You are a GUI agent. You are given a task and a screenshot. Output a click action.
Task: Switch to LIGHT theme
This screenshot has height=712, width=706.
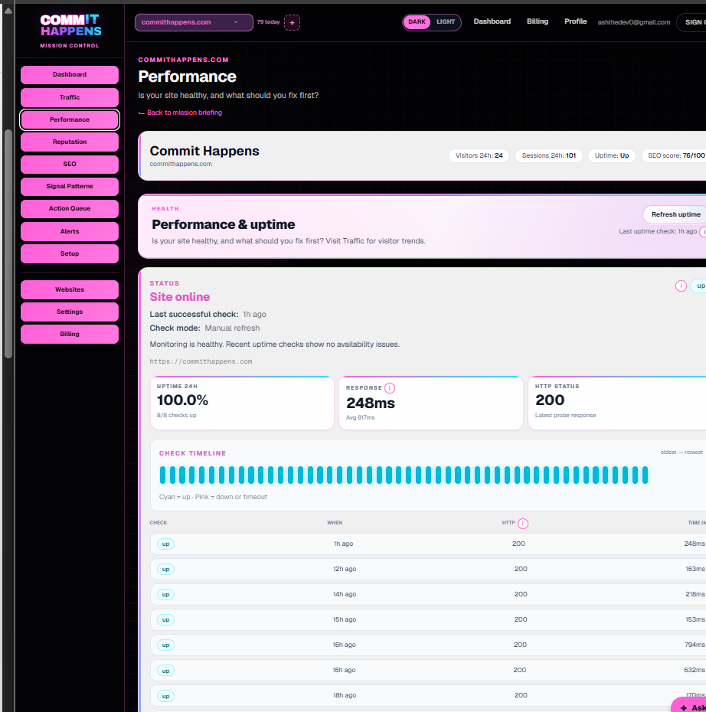point(446,21)
